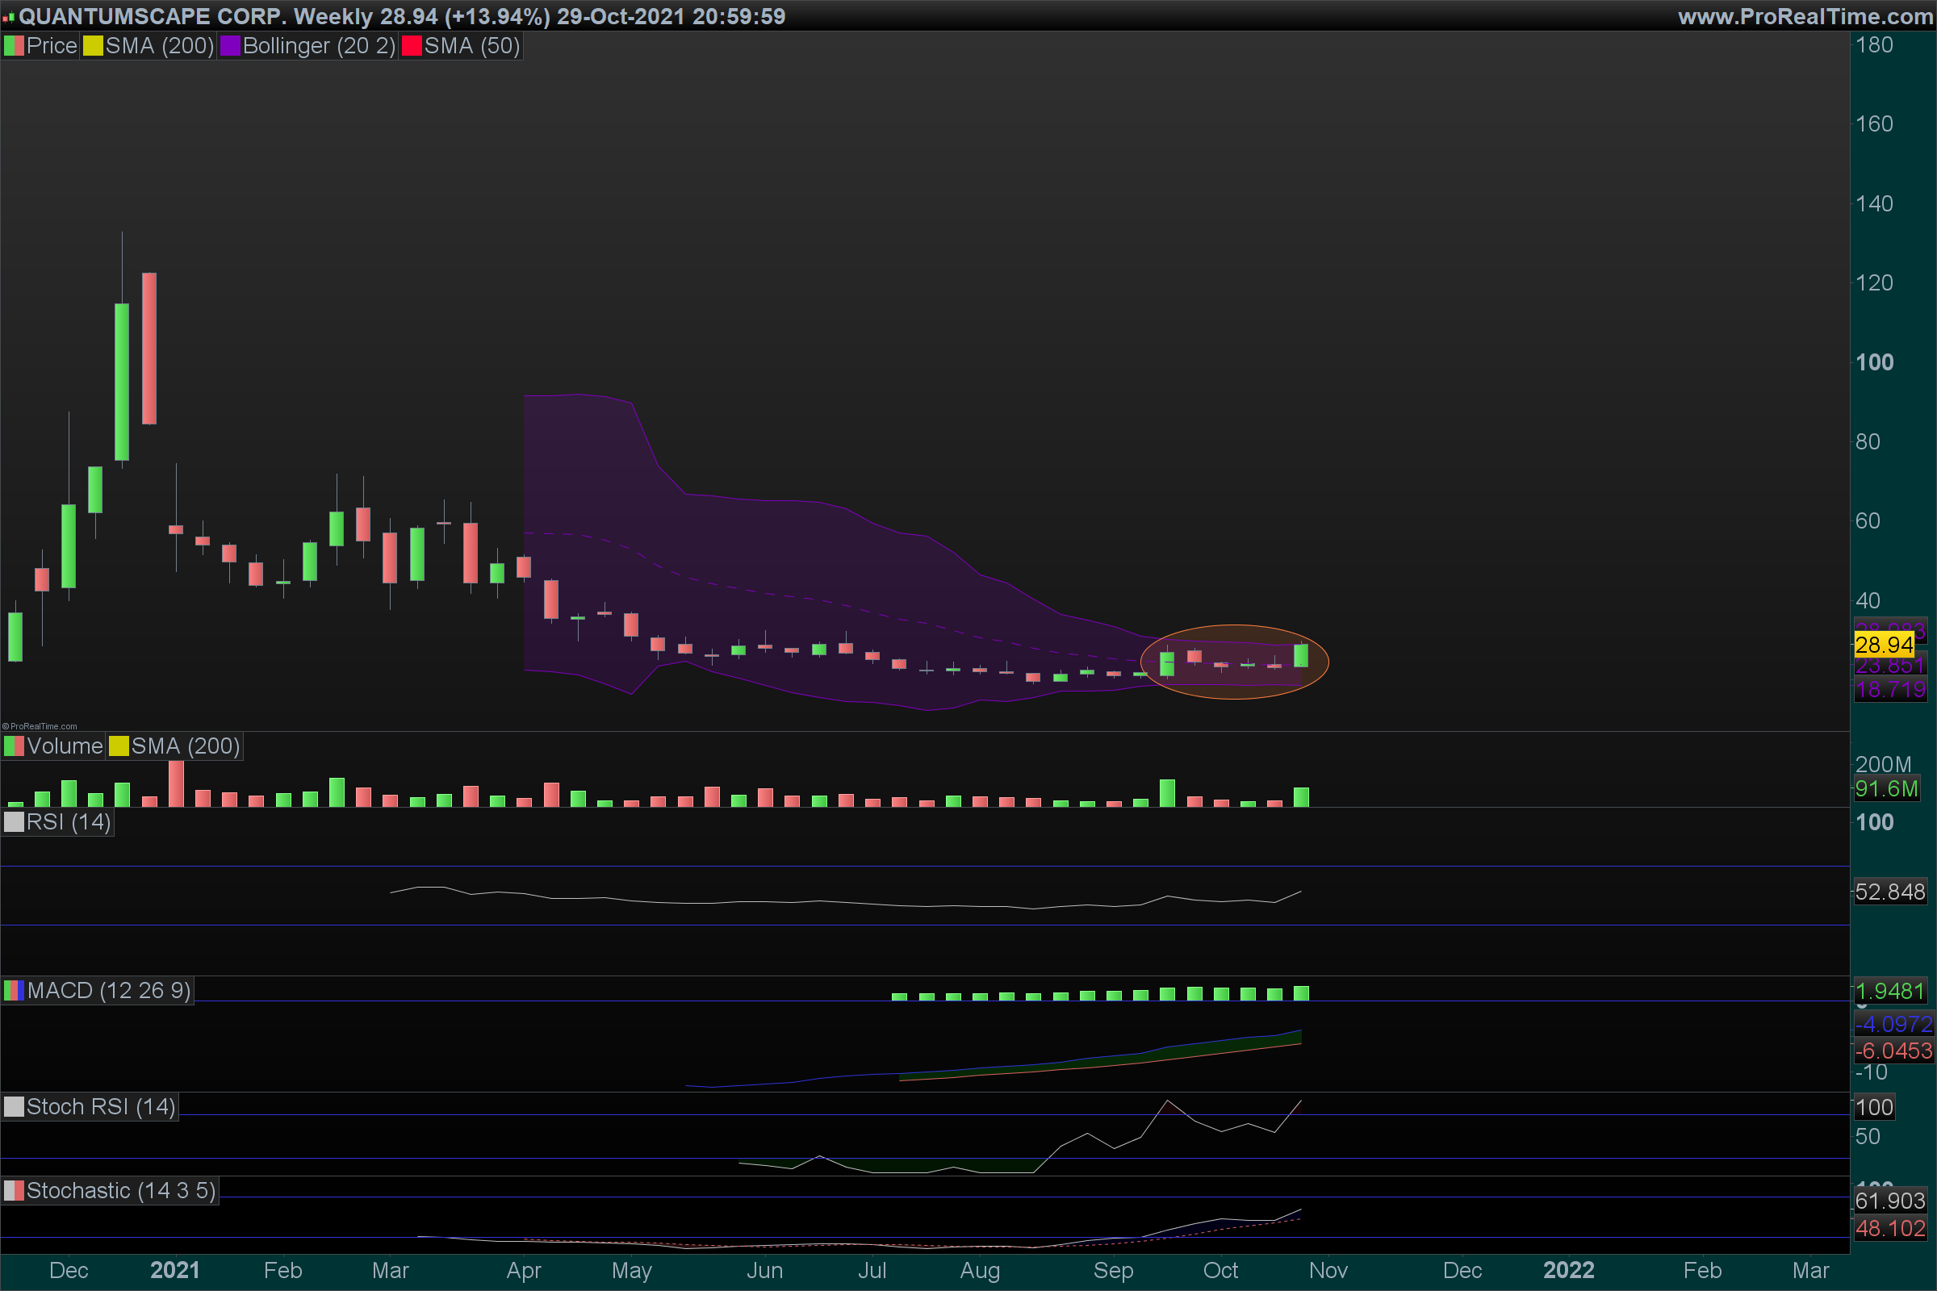Click the RSI (14) indicator icon

pos(14,821)
